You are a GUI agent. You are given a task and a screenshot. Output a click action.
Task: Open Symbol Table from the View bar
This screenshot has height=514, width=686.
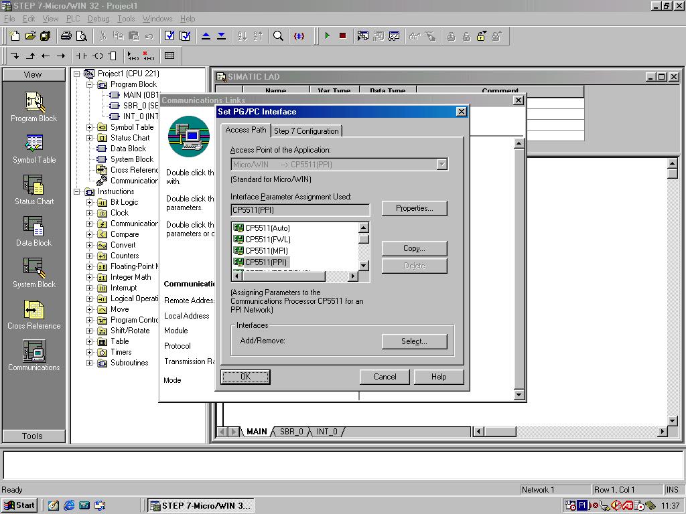(x=33, y=149)
